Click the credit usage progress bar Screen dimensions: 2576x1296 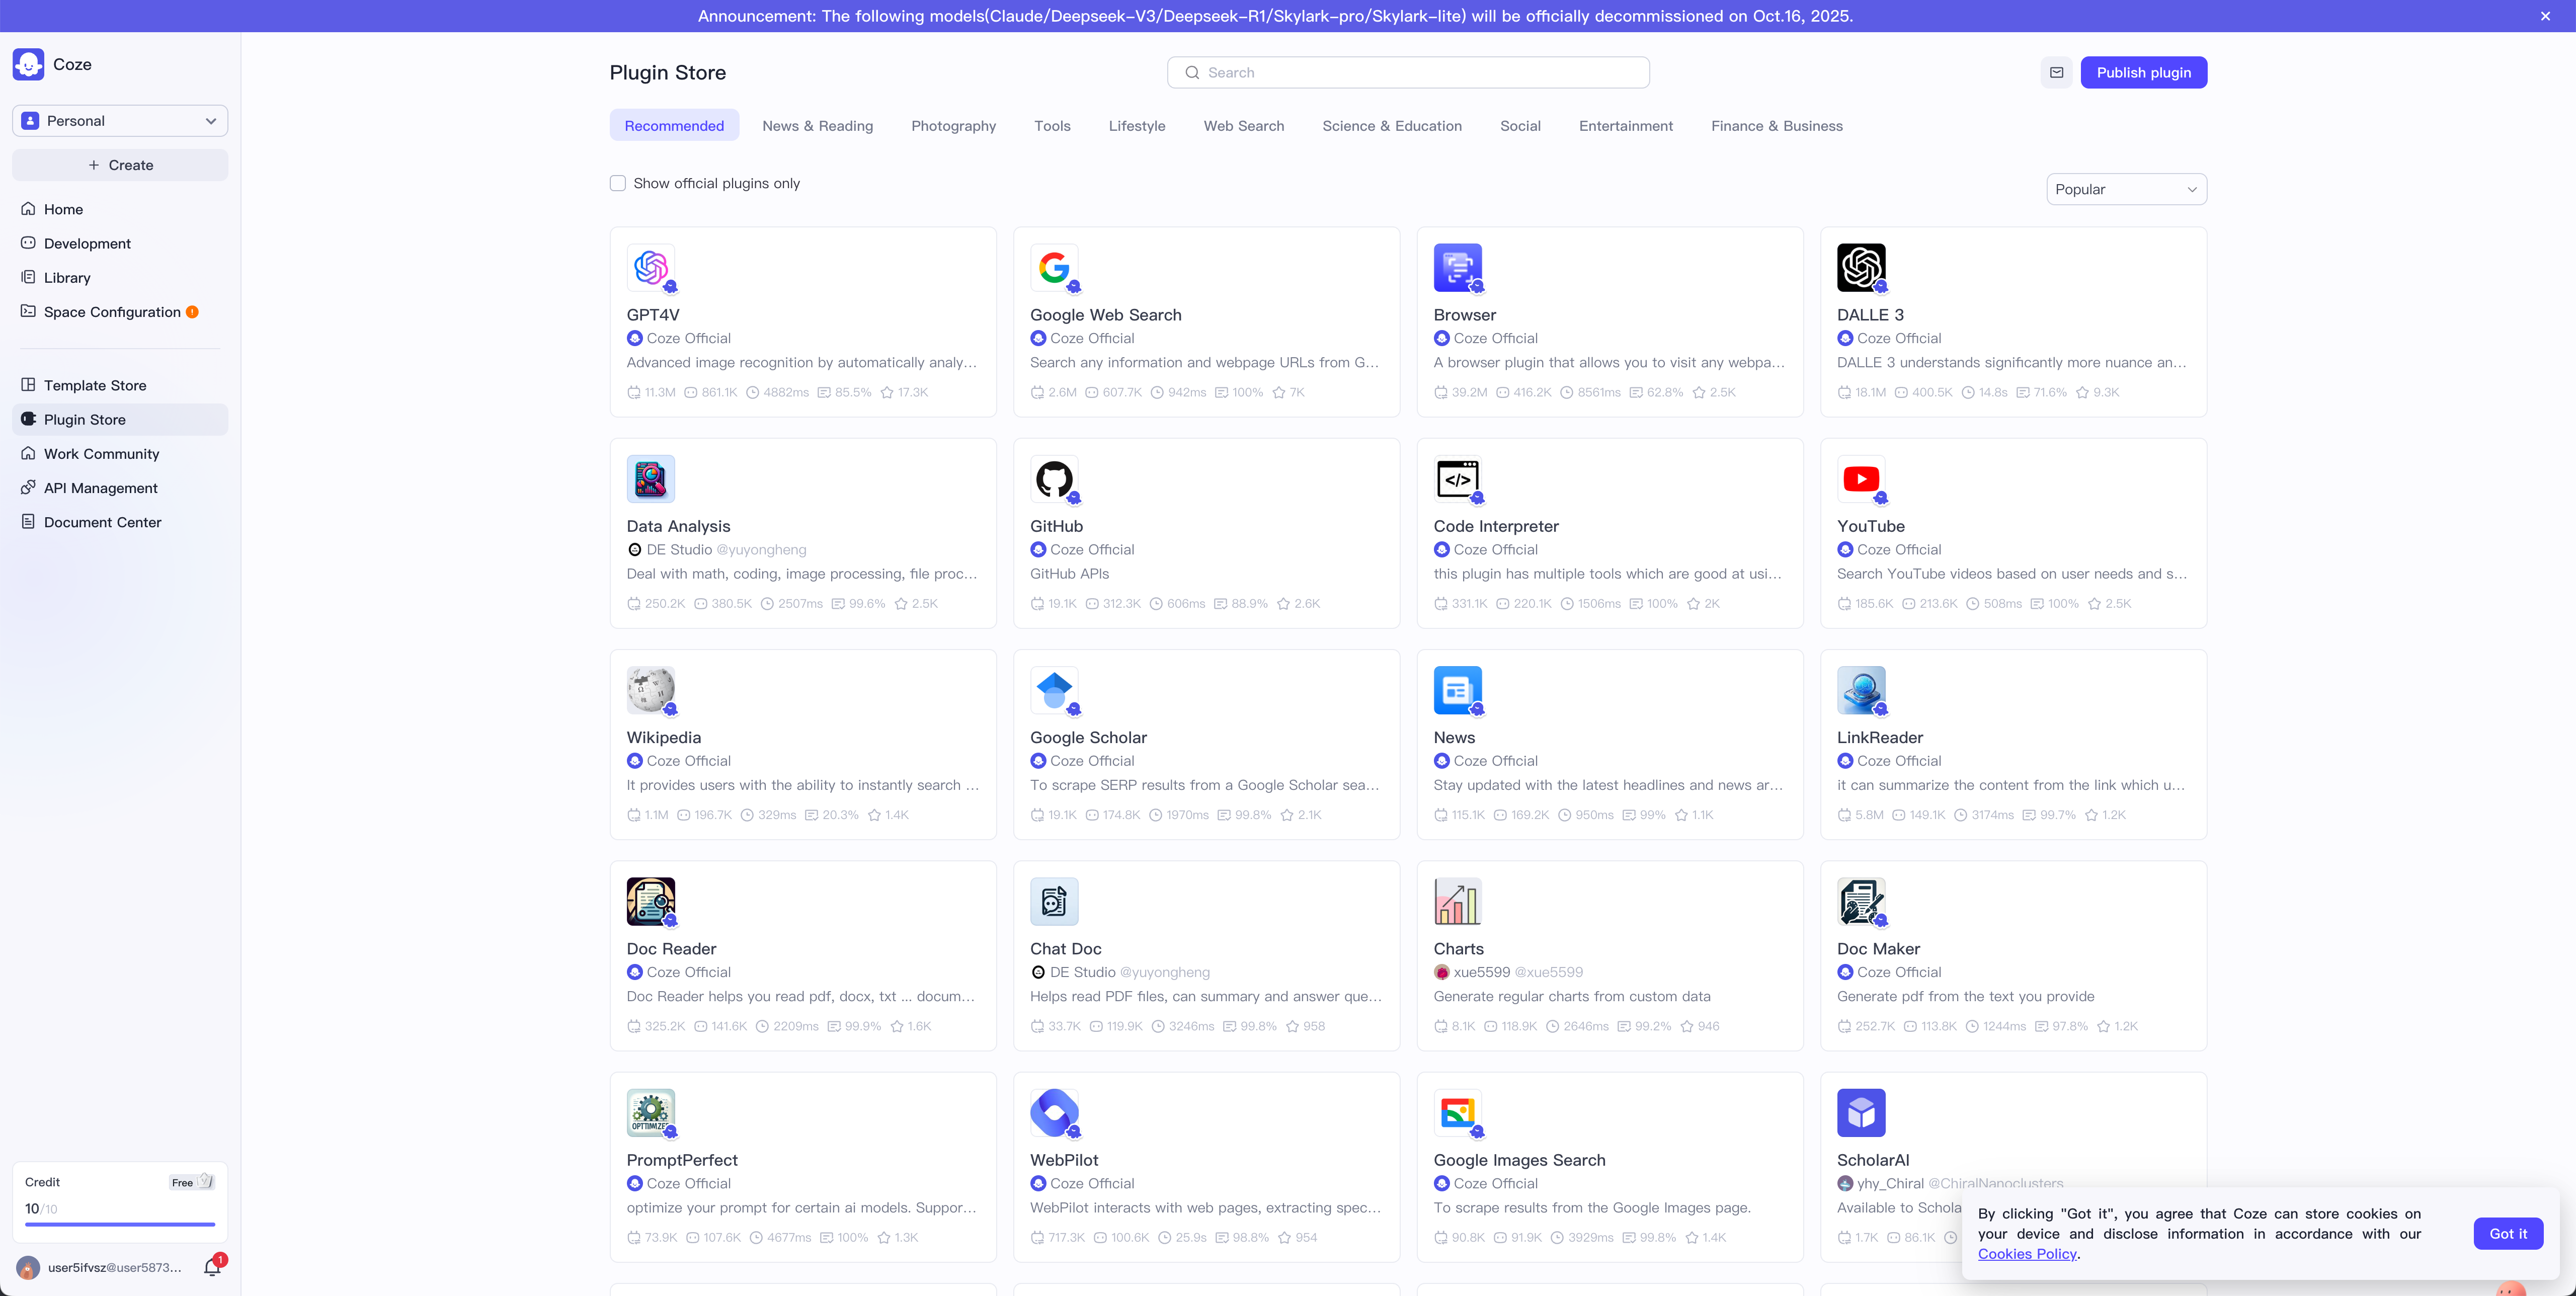(x=120, y=1224)
